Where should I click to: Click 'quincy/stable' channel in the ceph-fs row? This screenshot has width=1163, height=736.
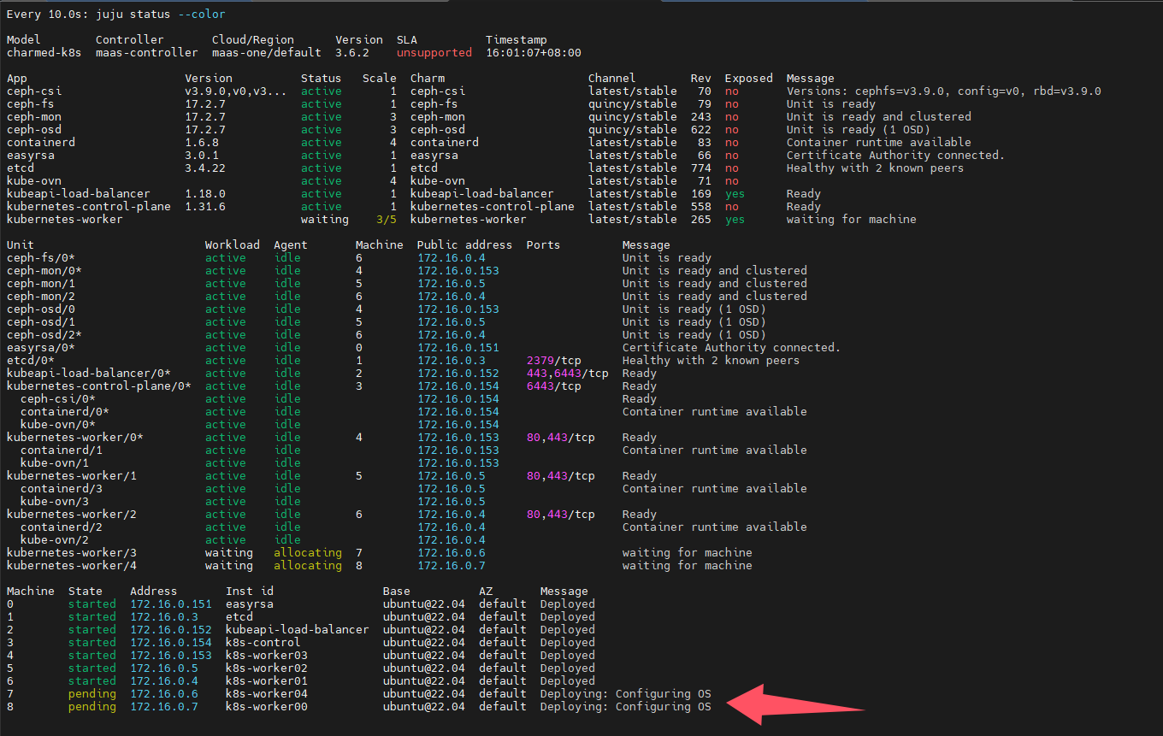pos(633,104)
